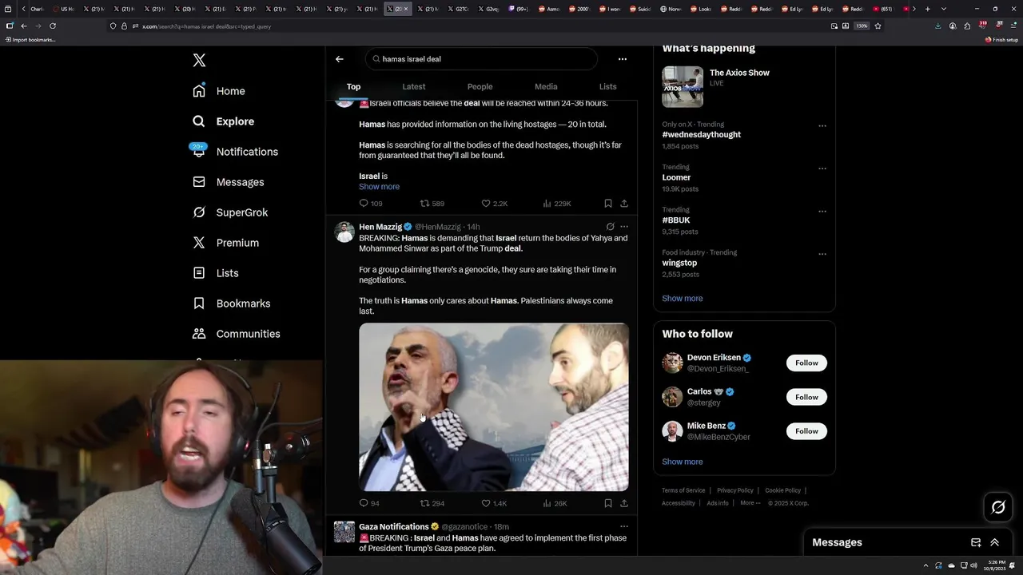Image resolution: width=1023 pixels, height=575 pixels.
Task: Open the floating Grok button
Action: pyautogui.click(x=998, y=507)
